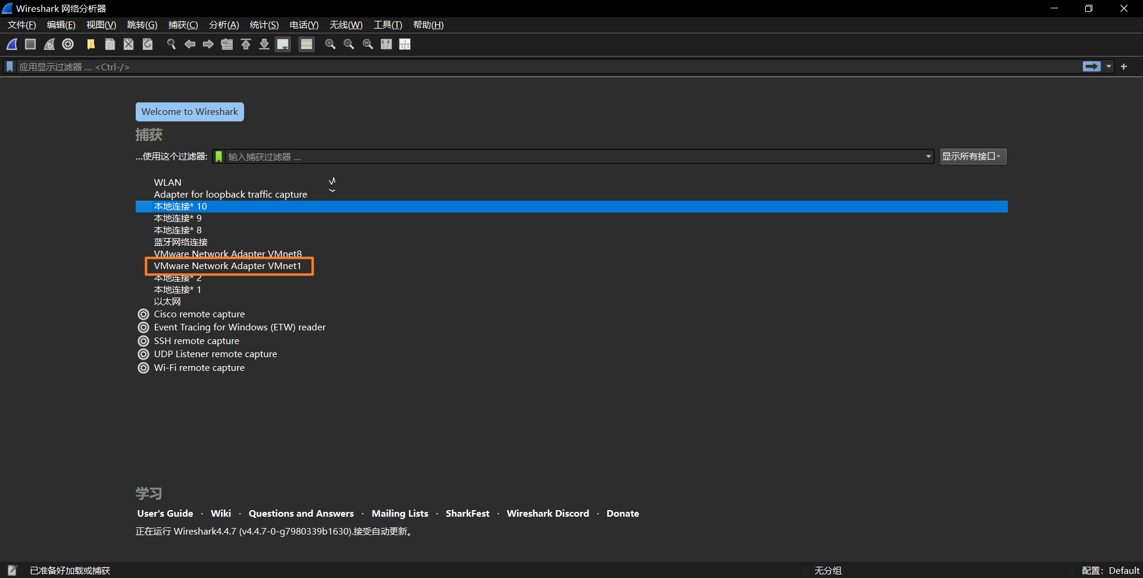Open the 跳转(G) menu
This screenshot has width=1143, height=578.
coord(142,25)
